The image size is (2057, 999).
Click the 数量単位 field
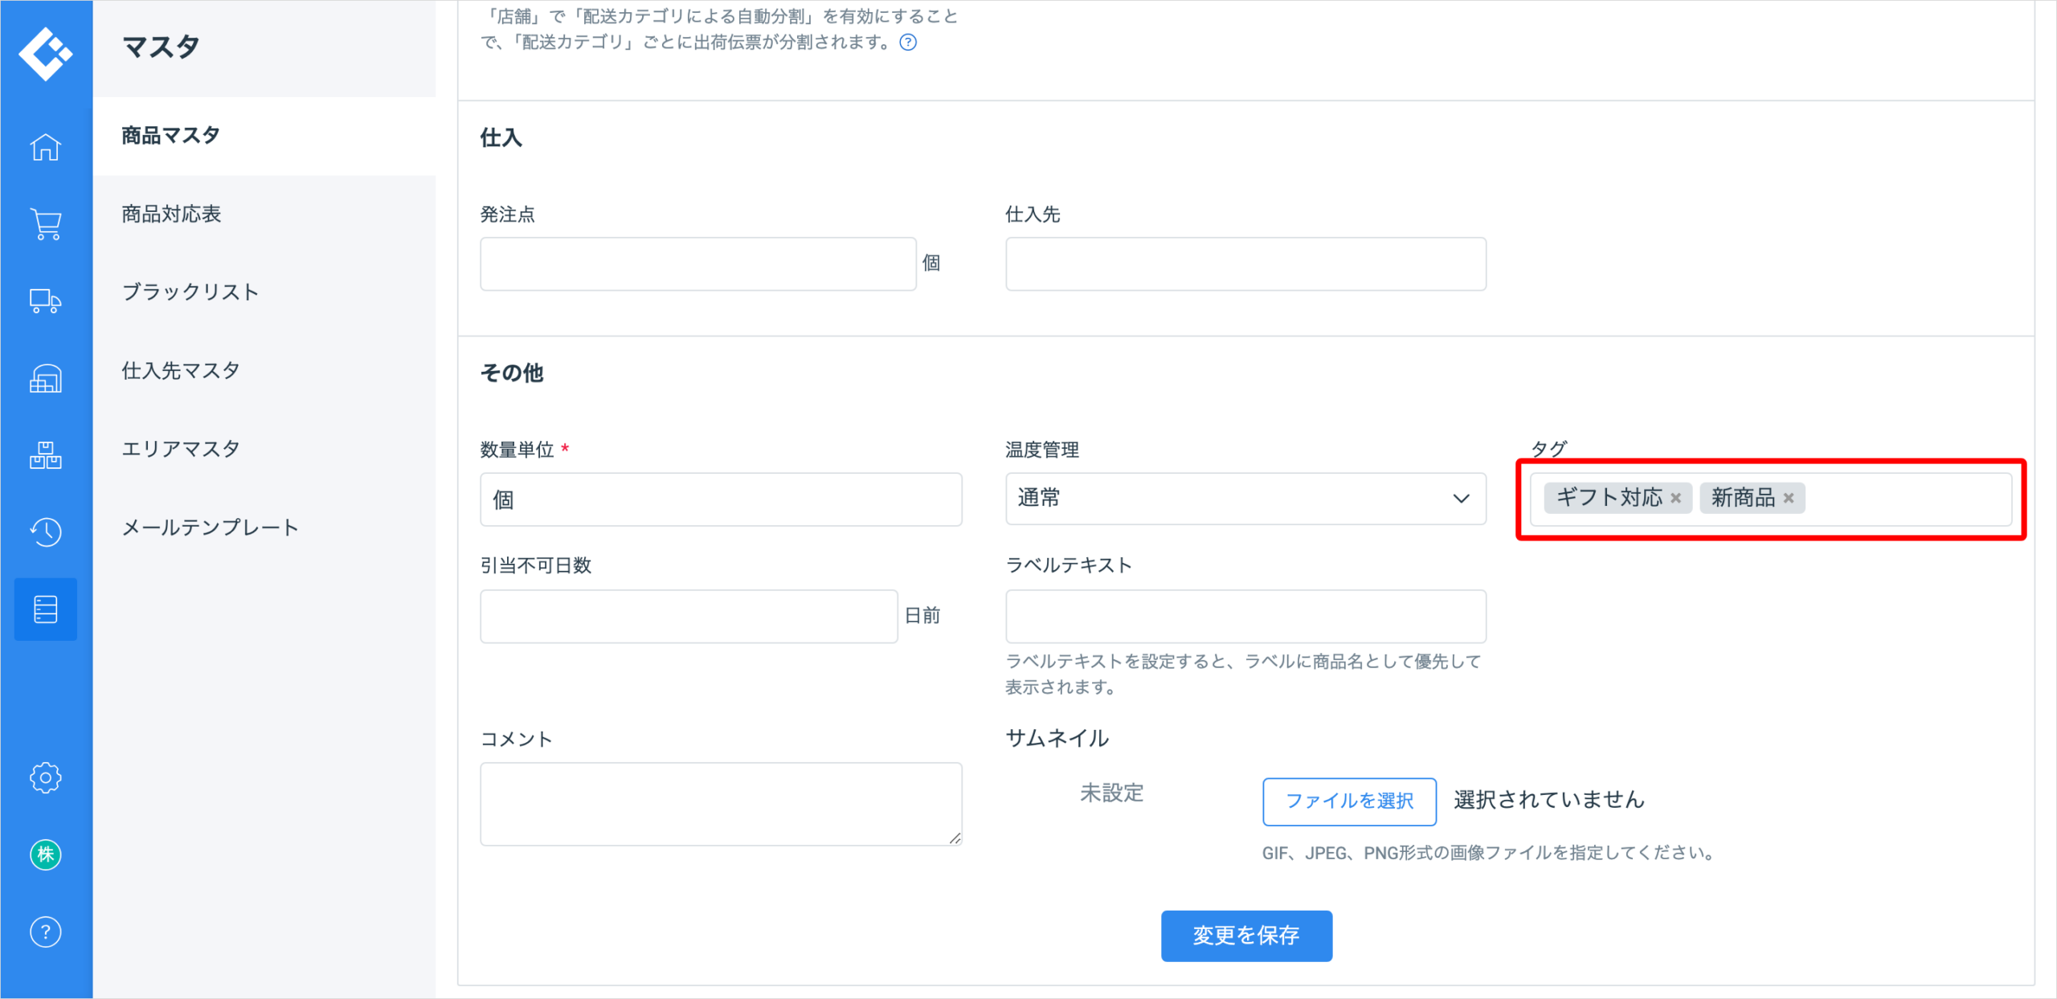pyautogui.click(x=721, y=499)
